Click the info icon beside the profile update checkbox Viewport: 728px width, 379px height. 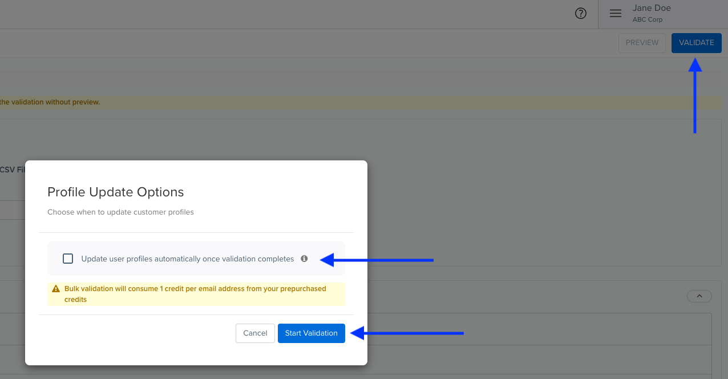pyautogui.click(x=304, y=259)
